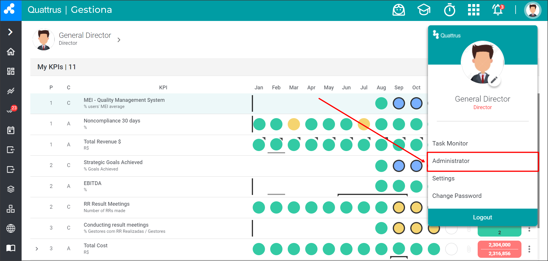Image resolution: width=548 pixels, height=261 pixels.
Task: Open the notifications bell icon
Action: click(498, 10)
